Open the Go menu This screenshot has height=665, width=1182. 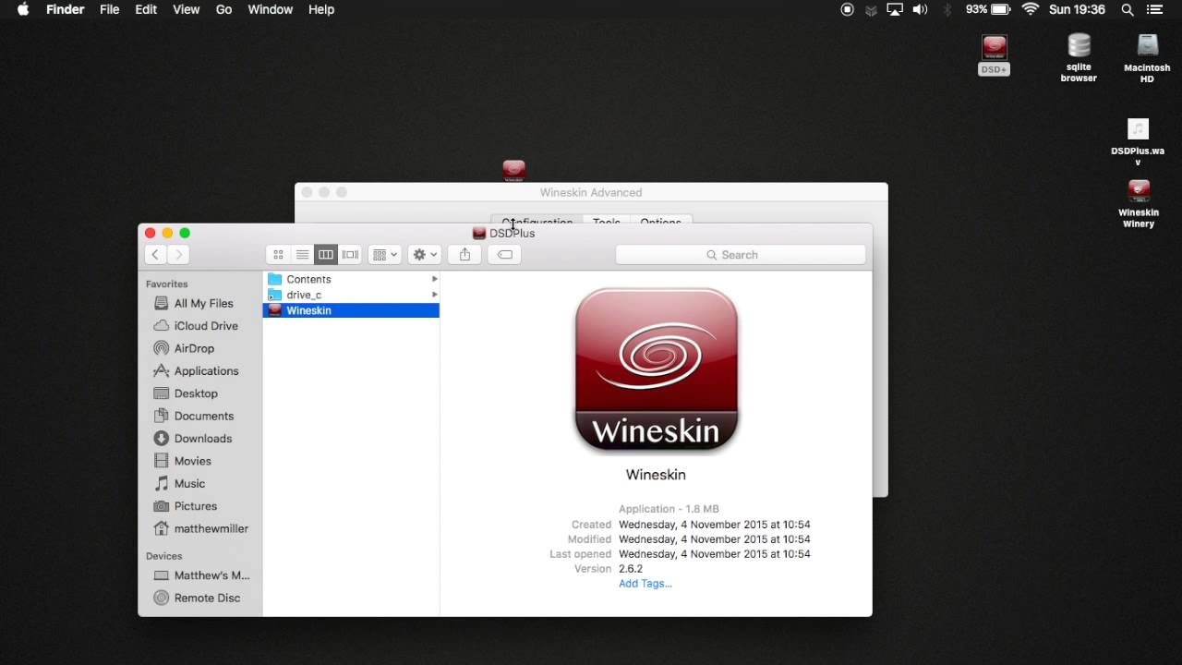pyautogui.click(x=223, y=9)
